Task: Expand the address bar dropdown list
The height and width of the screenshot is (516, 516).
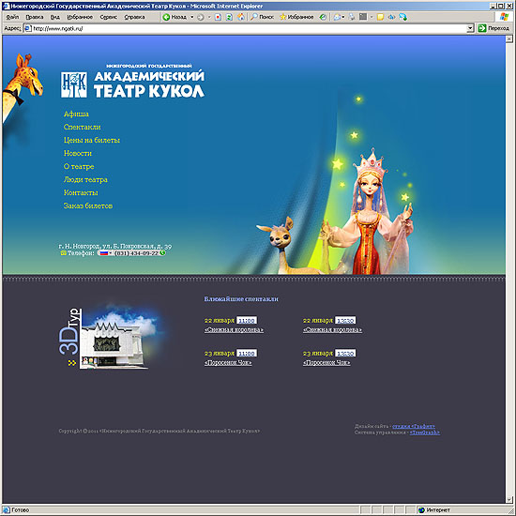Action: pos(470,29)
